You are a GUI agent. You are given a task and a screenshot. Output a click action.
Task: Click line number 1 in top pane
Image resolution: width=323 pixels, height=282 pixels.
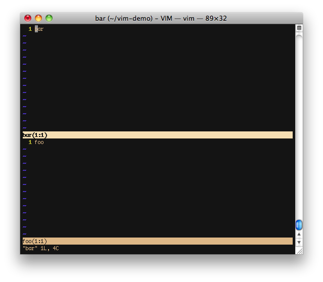(x=30, y=29)
